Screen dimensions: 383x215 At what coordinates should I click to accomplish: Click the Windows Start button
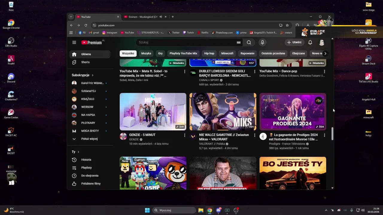point(147,210)
